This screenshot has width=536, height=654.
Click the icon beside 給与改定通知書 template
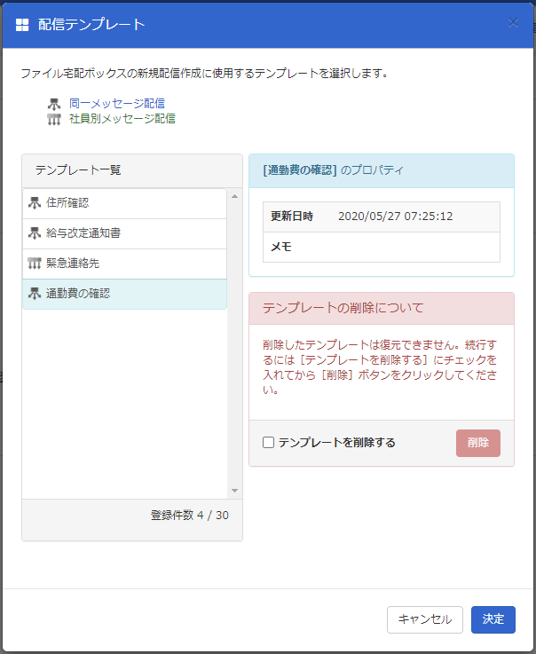click(35, 233)
